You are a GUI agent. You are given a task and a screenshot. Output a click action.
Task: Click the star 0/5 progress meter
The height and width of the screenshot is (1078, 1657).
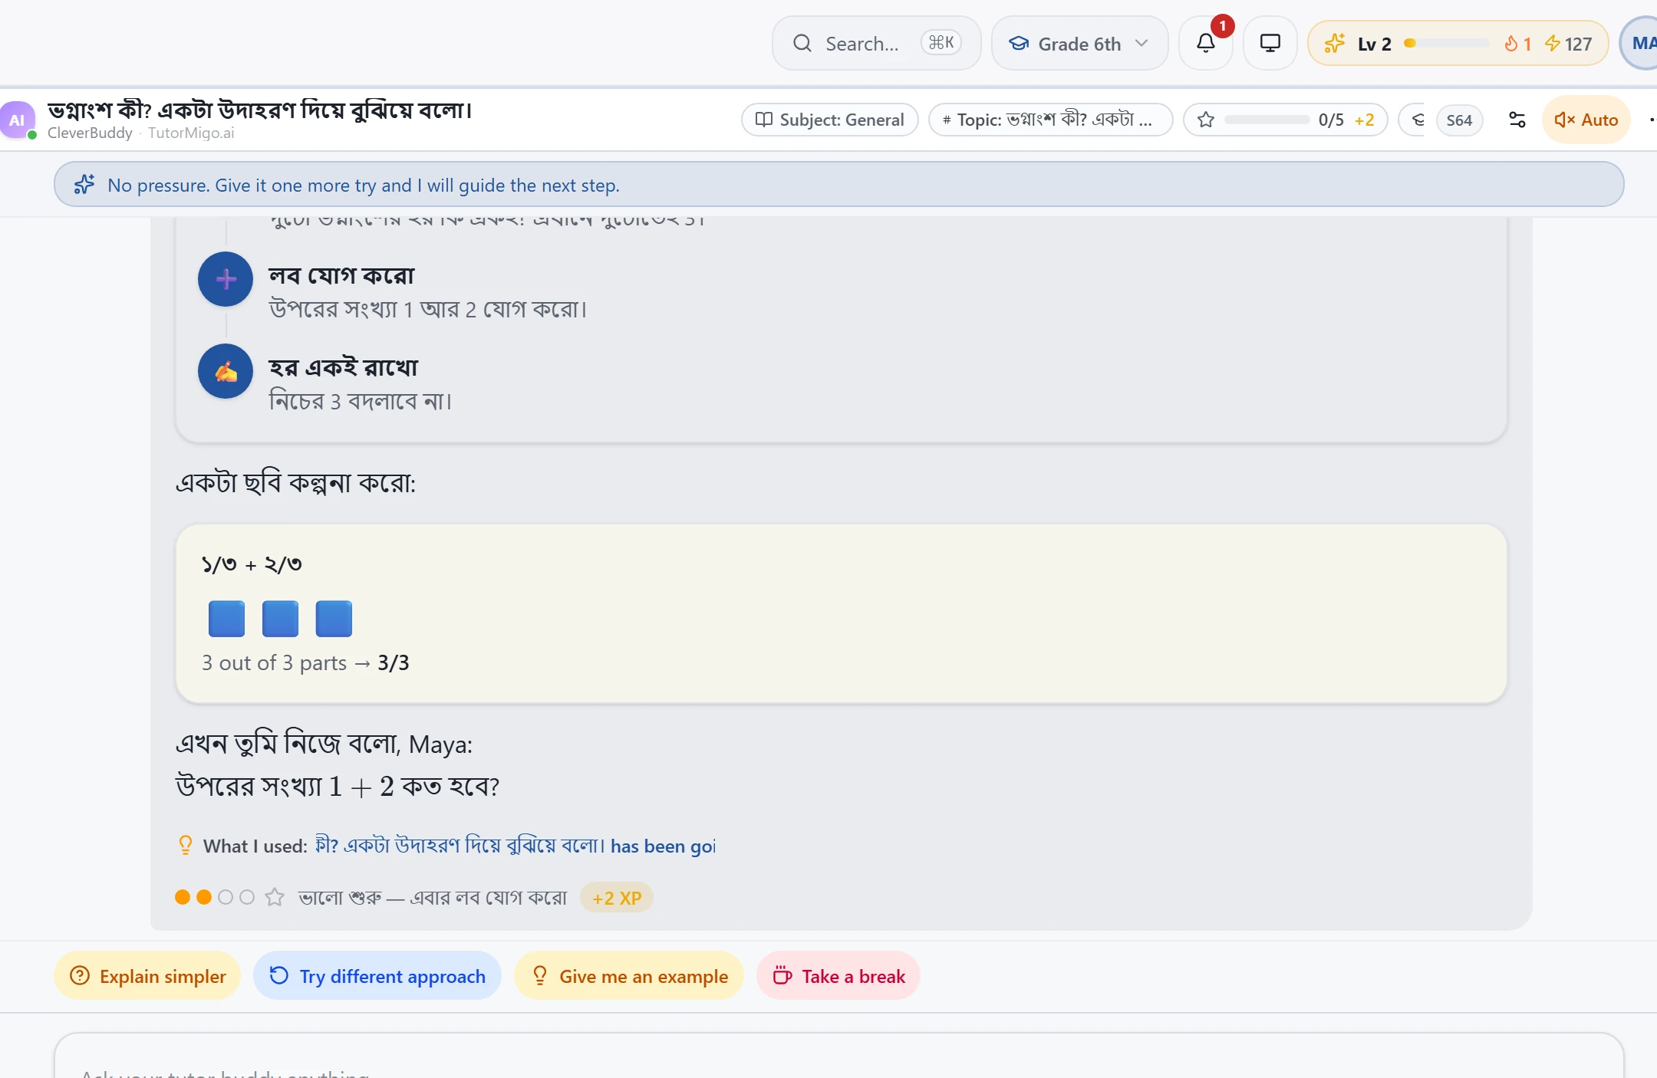tap(1285, 120)
